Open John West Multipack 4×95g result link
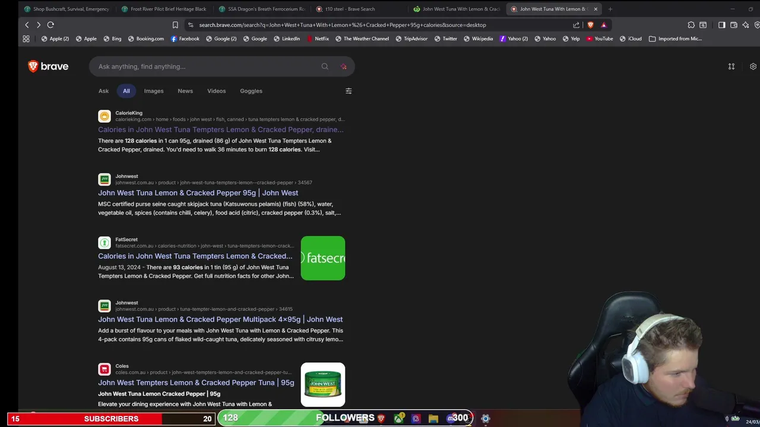This screenshot has width=760, height=427. coord(220,319)
